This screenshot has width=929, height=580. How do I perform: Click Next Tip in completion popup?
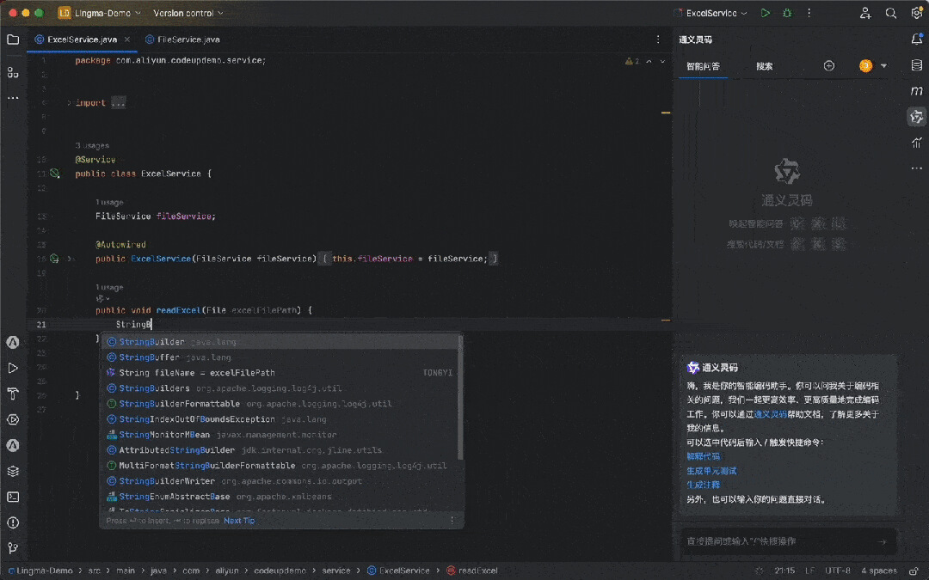(x=239, y=521)
